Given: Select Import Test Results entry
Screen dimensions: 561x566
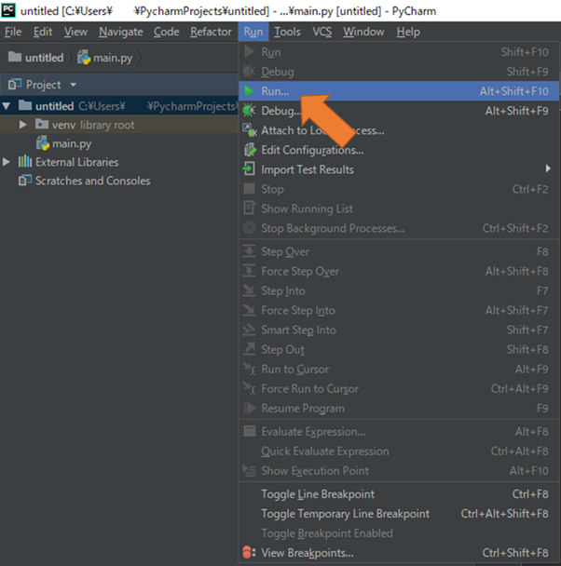Looking at the screenshot, I should click(399, 168).
